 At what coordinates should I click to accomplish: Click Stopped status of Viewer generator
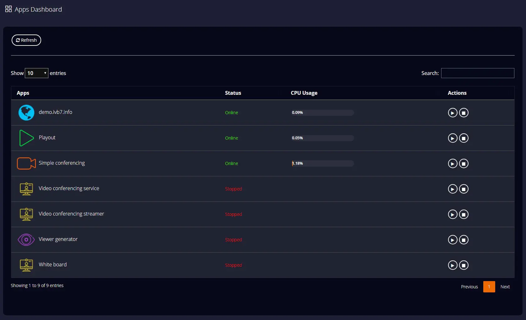(233, 240)
